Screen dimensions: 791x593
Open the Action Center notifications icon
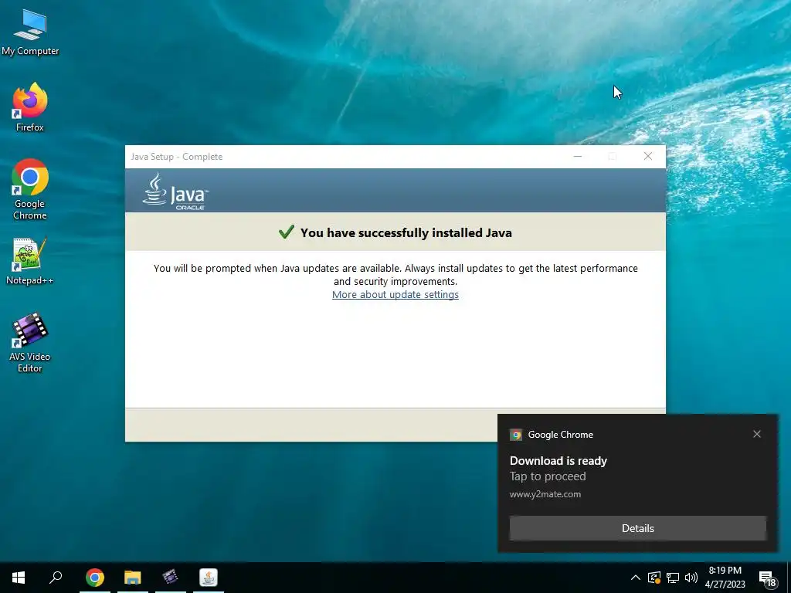point(767,578)
